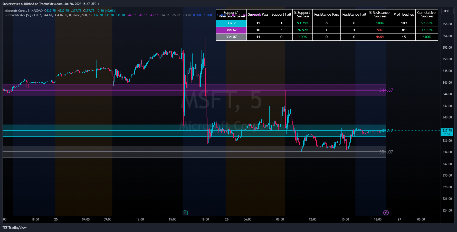Screen dimensions: 457x232
Task: Click the 95.83% cumulative success value
Action: [427, 23]
